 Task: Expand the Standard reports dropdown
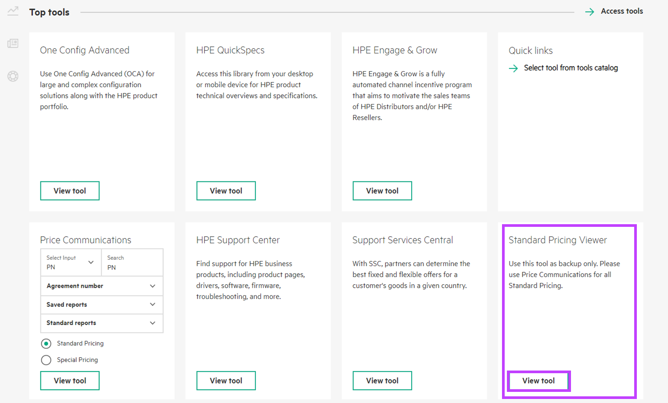[x=102, y=323]
